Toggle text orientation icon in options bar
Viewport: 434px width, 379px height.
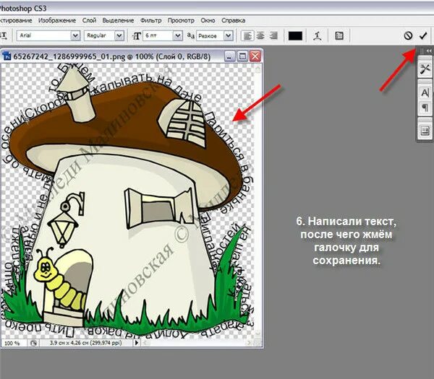point(4,35)
